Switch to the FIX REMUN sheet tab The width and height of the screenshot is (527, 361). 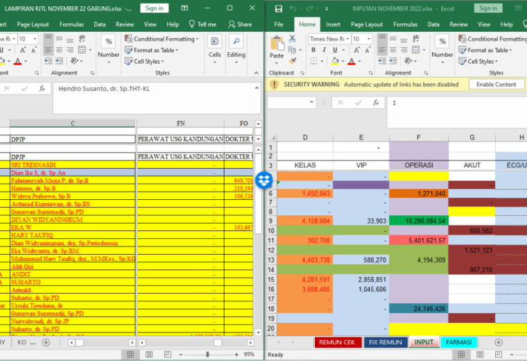(385, 342)
